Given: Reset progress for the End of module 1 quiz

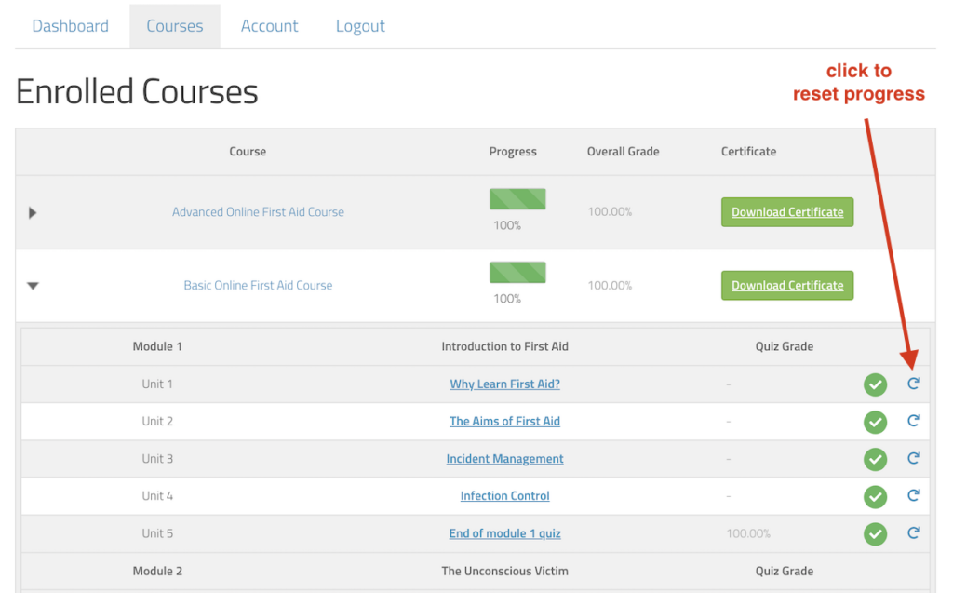Looking at the screenshot, I should [913, 533].
